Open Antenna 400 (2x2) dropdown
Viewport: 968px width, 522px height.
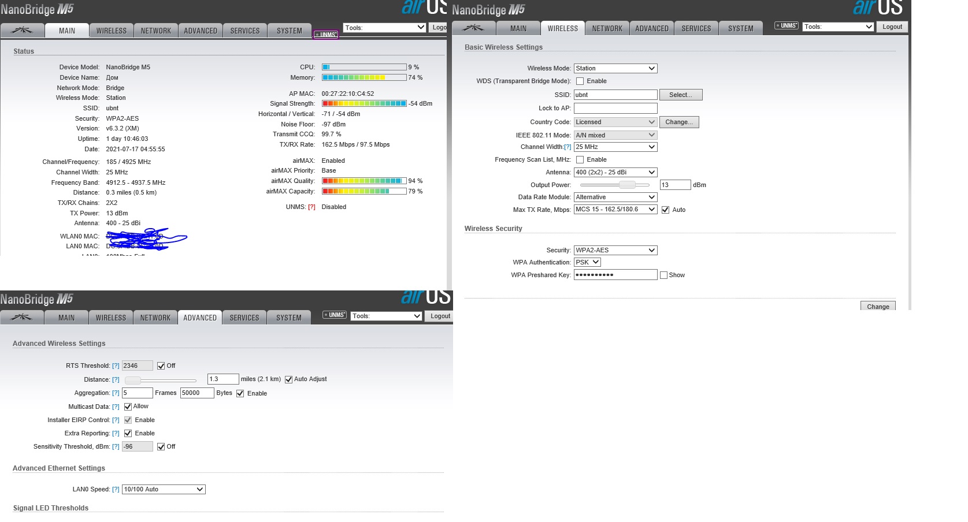615,172
